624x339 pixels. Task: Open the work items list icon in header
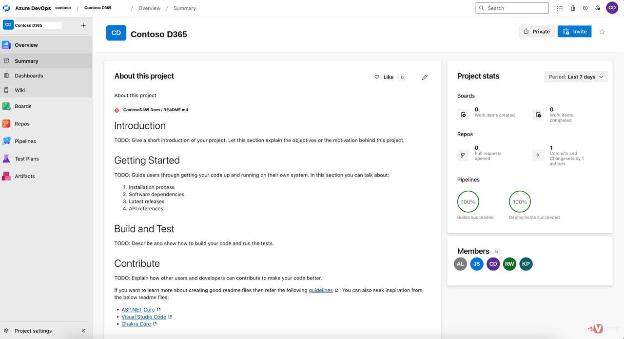[560, 8]
